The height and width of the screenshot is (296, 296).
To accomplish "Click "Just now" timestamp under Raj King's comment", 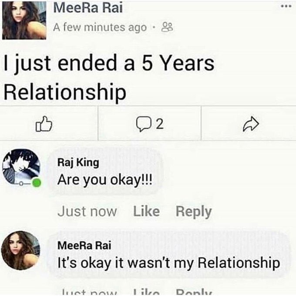I will click(x=87, y=212).
